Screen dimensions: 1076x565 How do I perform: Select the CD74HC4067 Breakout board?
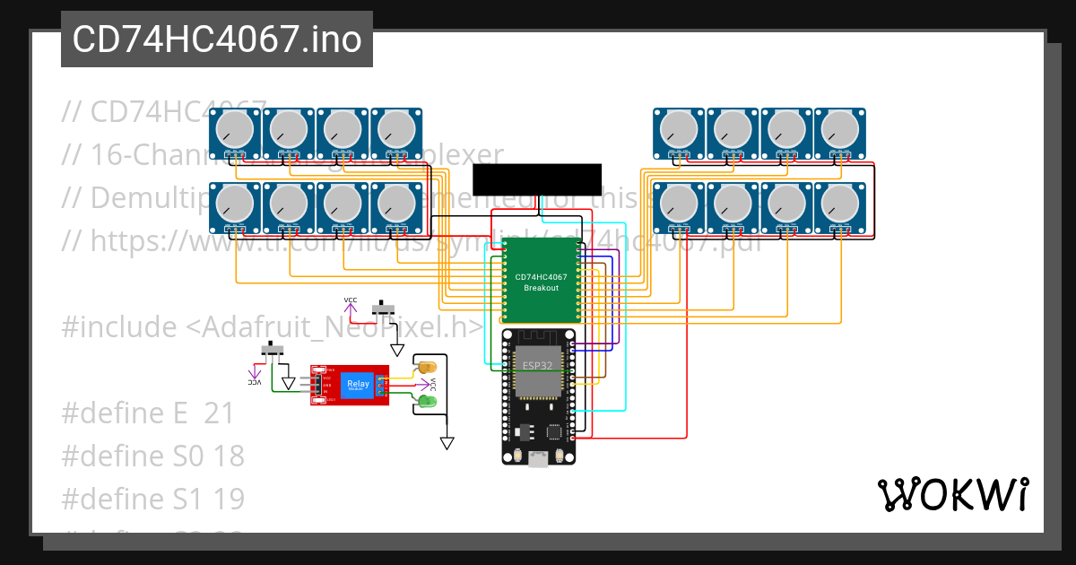(x=538, y=278)
